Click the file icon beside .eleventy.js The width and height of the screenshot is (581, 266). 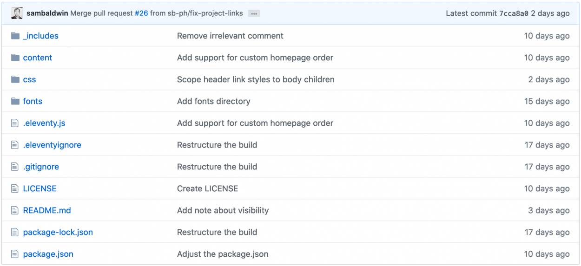pyautogui.click(x=15, y=123)
